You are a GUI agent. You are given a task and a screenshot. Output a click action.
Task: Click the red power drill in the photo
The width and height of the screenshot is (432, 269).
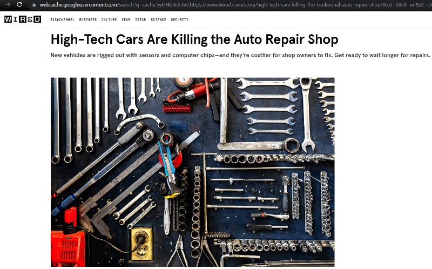(68, 238)
